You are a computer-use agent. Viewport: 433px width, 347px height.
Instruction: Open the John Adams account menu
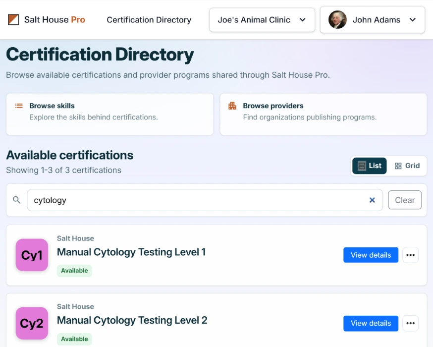pos(372,20)
